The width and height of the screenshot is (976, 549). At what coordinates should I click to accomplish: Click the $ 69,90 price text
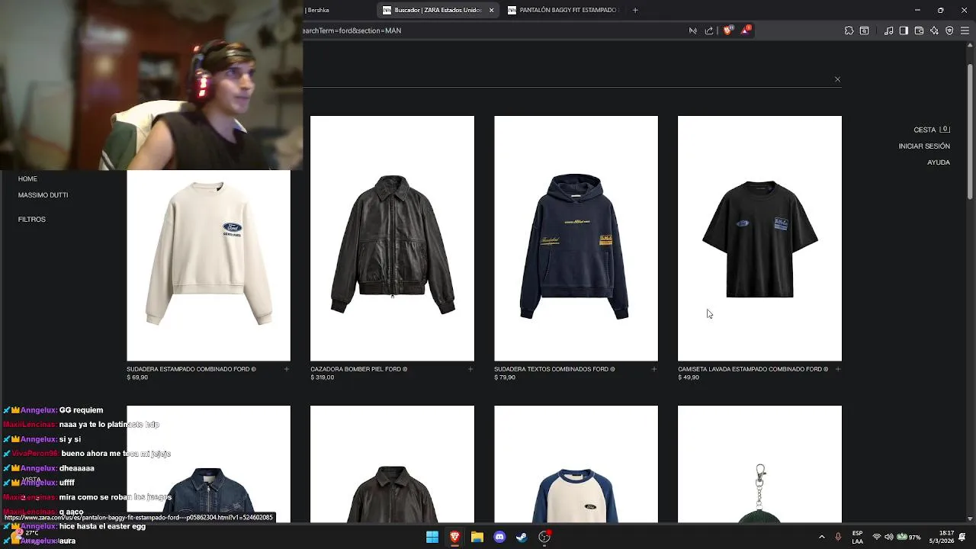[x=137, y=377]
